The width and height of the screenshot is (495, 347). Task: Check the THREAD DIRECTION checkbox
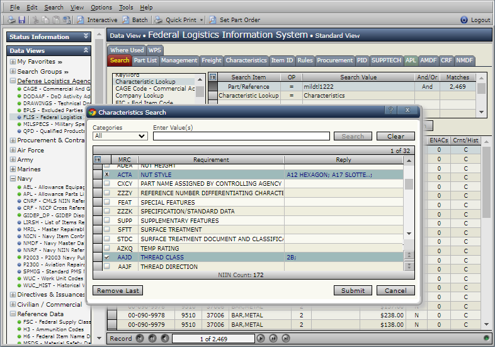click(x=106, y=266)
